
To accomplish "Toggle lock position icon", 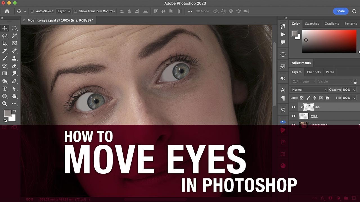I will [x=314, y=98].
